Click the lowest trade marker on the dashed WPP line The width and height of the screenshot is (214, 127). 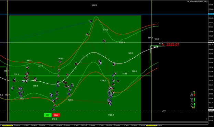coord(53,109)
